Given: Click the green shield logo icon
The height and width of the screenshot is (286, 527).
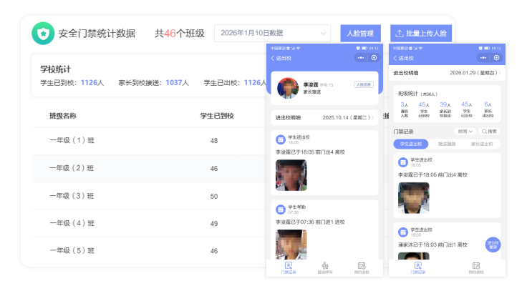Looking at the screenshot, I should [x=43, y=33].
